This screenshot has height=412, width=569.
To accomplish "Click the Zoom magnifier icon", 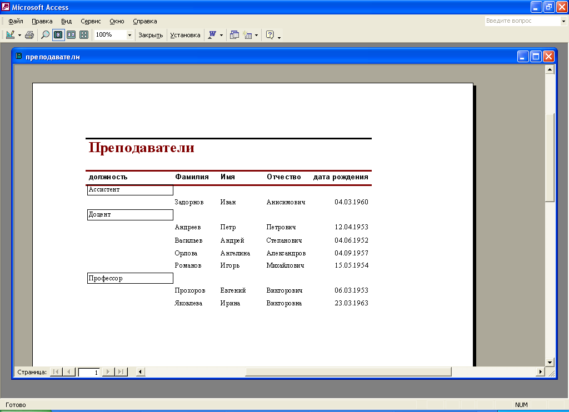I will pos(46,35).
